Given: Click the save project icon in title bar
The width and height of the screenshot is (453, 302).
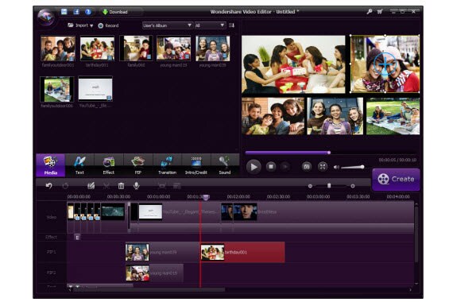Looking at the screenshot, I should click(x=64, y=12).
